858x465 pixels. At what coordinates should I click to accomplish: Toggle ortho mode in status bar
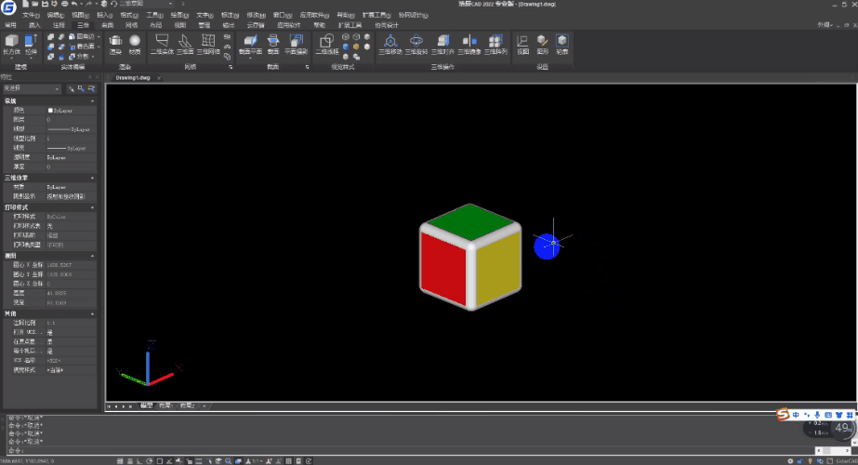coord(139,461)
